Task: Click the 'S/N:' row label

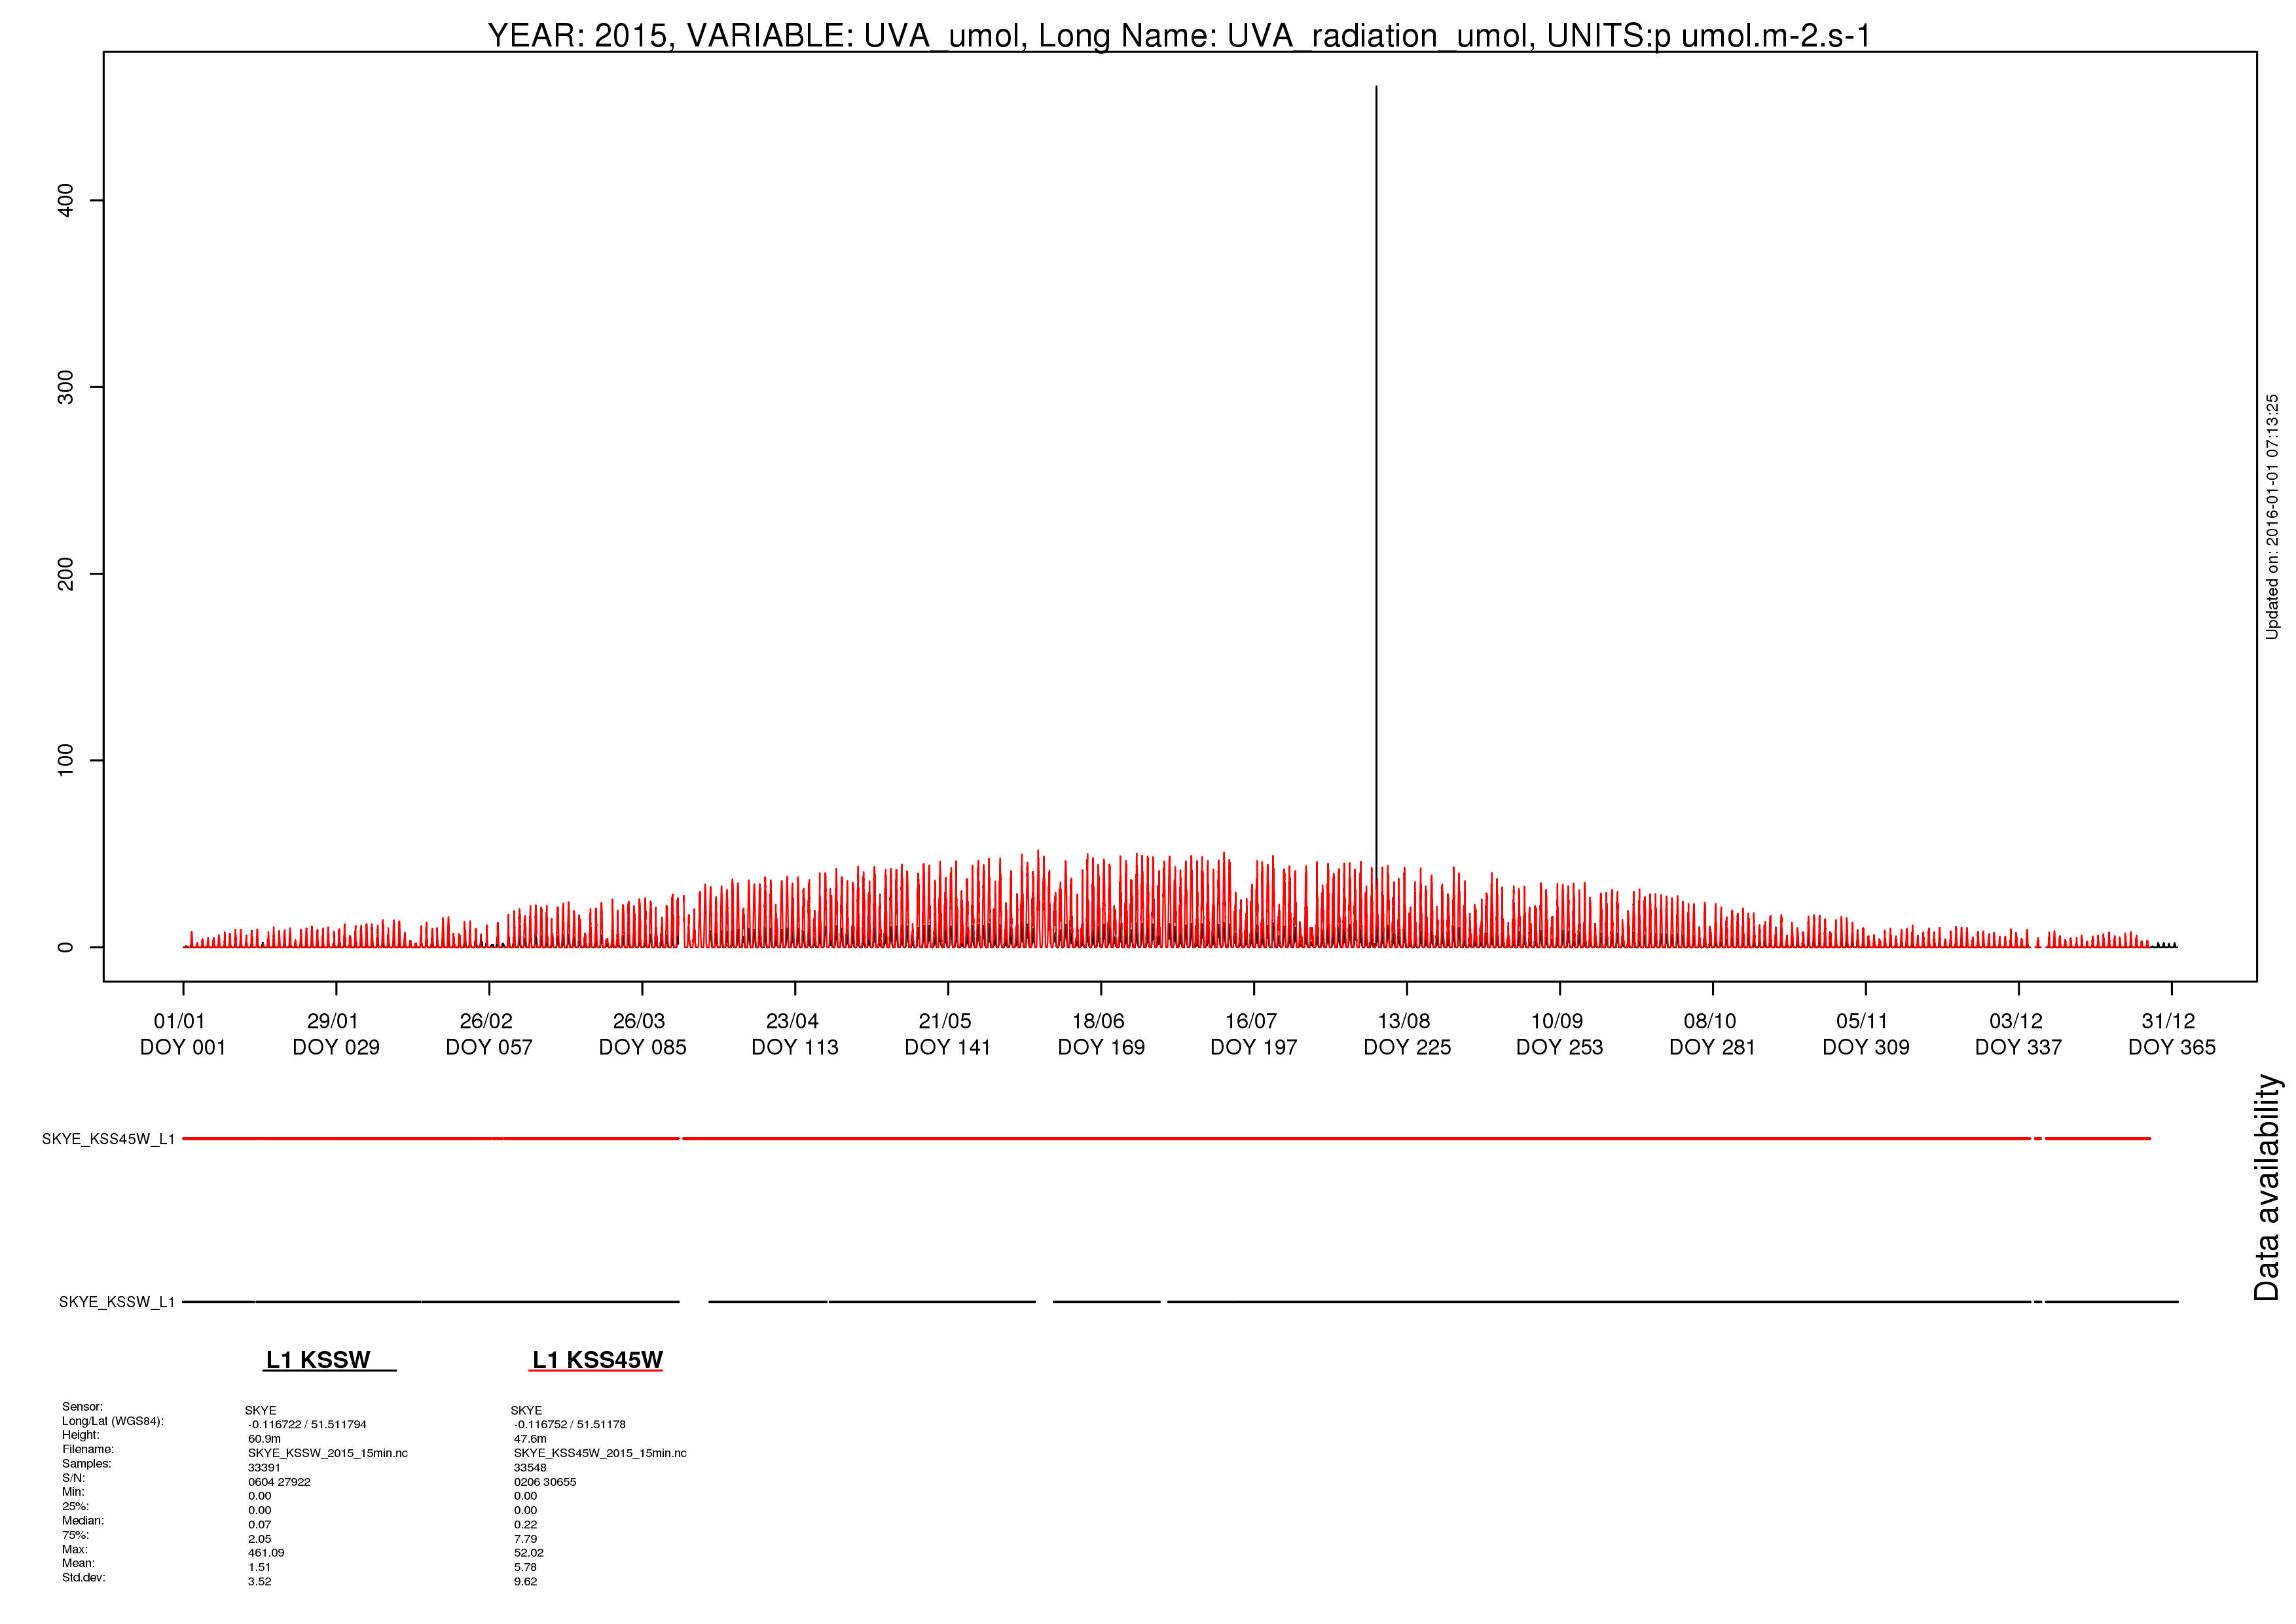Action: pyautogui.click(x=74, y=1478)
